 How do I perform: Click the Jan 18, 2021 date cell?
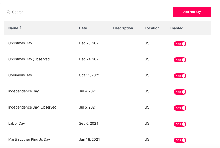click(89, 139)
